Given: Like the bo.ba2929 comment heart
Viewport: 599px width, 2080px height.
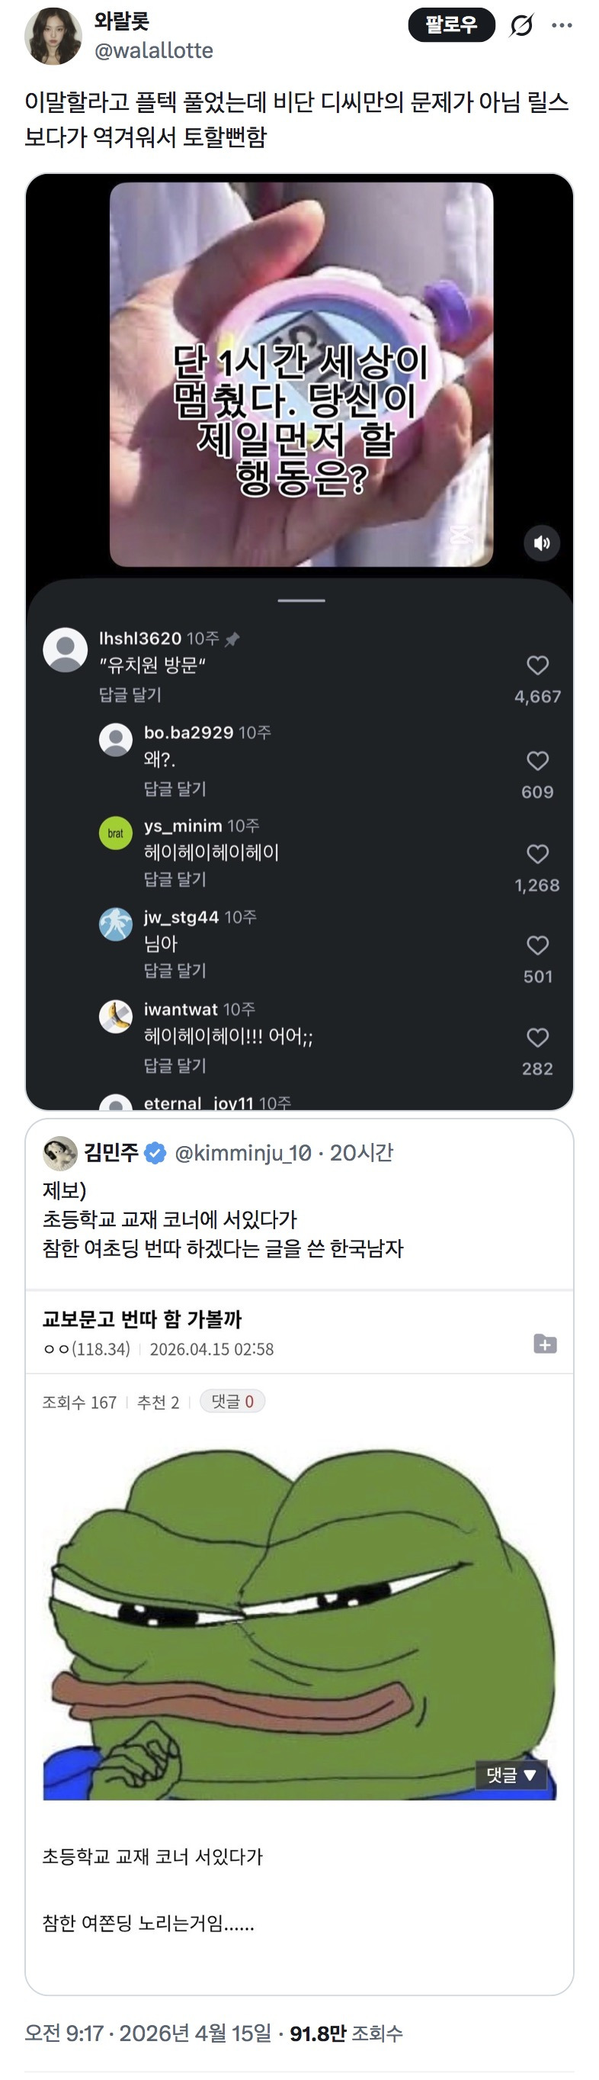Looking at the screenshot, I should tap(538, 761).
